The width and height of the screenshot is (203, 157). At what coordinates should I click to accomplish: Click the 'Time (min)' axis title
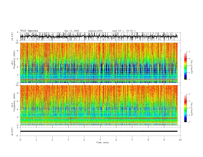click(103, 142)
